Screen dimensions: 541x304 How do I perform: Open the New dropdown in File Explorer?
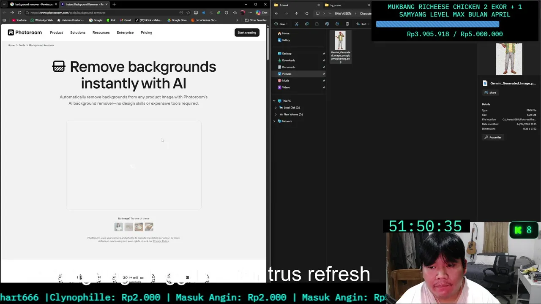point(280,24)
